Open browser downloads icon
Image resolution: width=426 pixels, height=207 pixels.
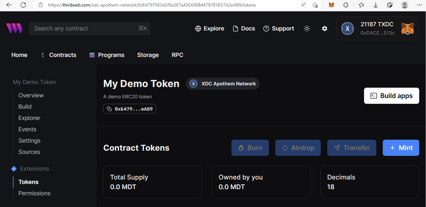coord(376,5)
